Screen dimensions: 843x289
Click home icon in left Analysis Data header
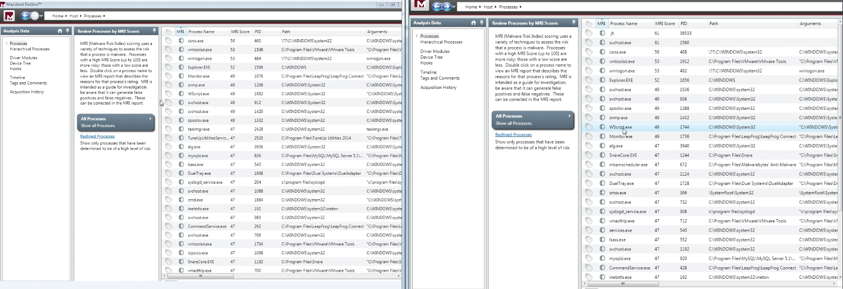60,31
